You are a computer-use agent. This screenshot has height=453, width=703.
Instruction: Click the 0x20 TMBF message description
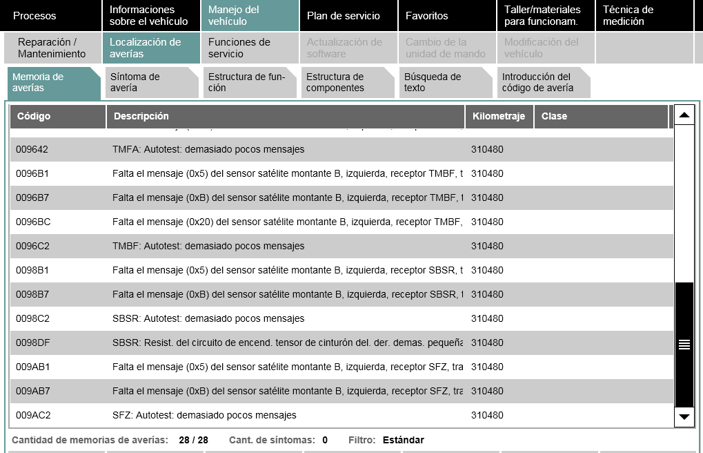pyautogui.click(x=288, y=222)
